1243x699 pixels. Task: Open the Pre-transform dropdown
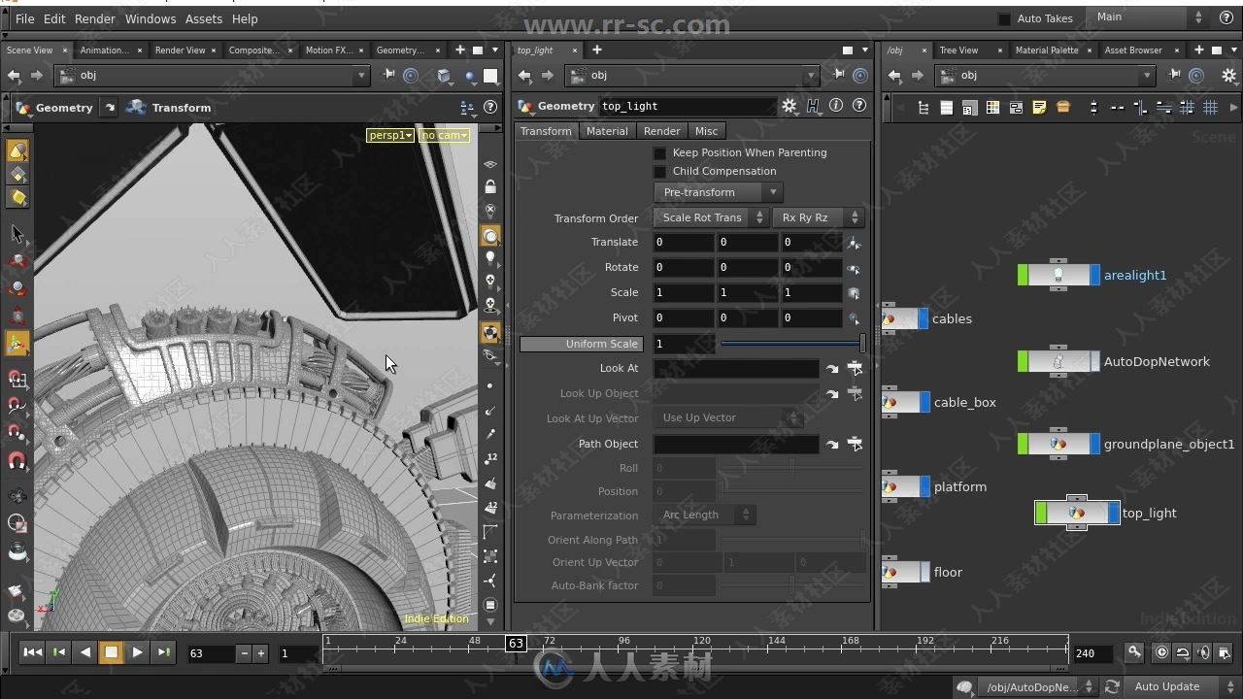tap(718, 192)
